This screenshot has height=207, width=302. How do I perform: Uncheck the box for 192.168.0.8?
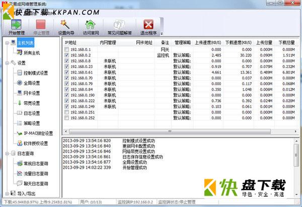(x=66, y=61)
